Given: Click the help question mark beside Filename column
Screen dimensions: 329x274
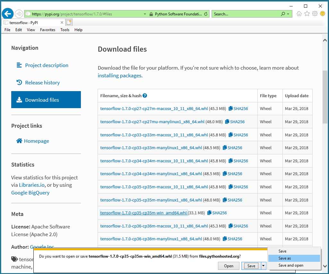Looking at the screenshot, I should coord(144,95).
